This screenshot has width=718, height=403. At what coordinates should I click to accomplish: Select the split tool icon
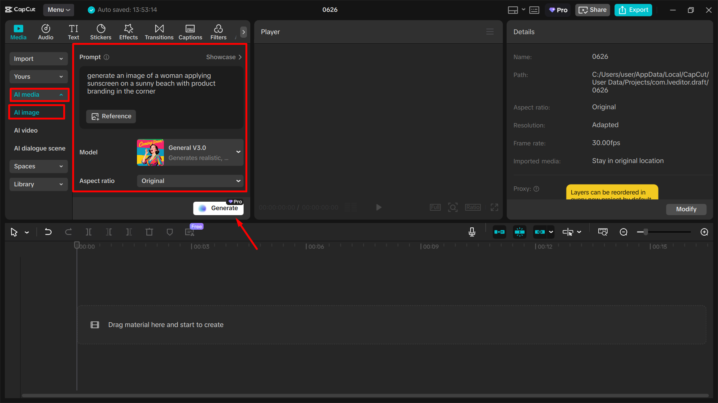pyautogui.click(x=89, y=232)
